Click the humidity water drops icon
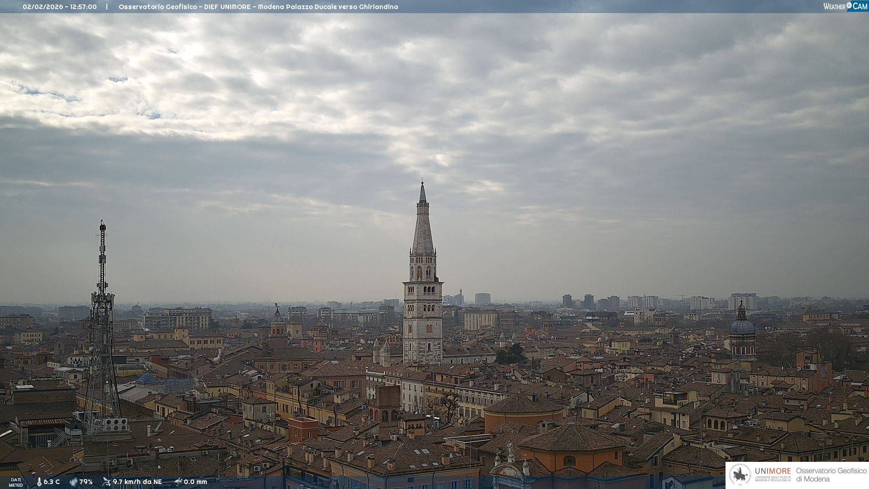This screenshot has height=489, width=869. pyautogui.click(x=73, y=482)
